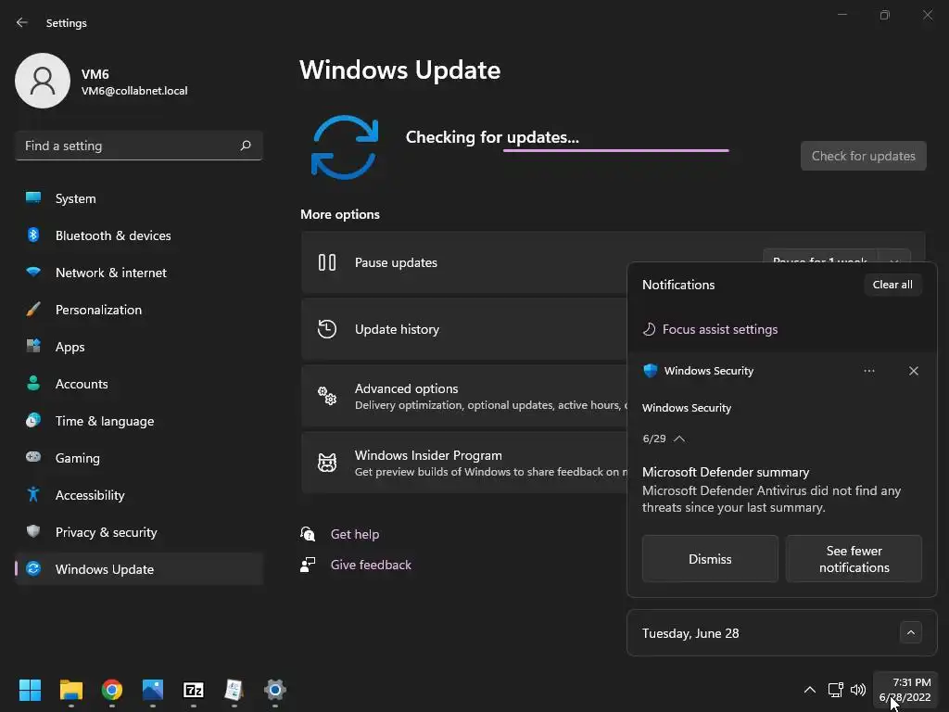Open the VM6 user profile avatar
The width and height of the screenshot is (949, 712).
[43, 81]
